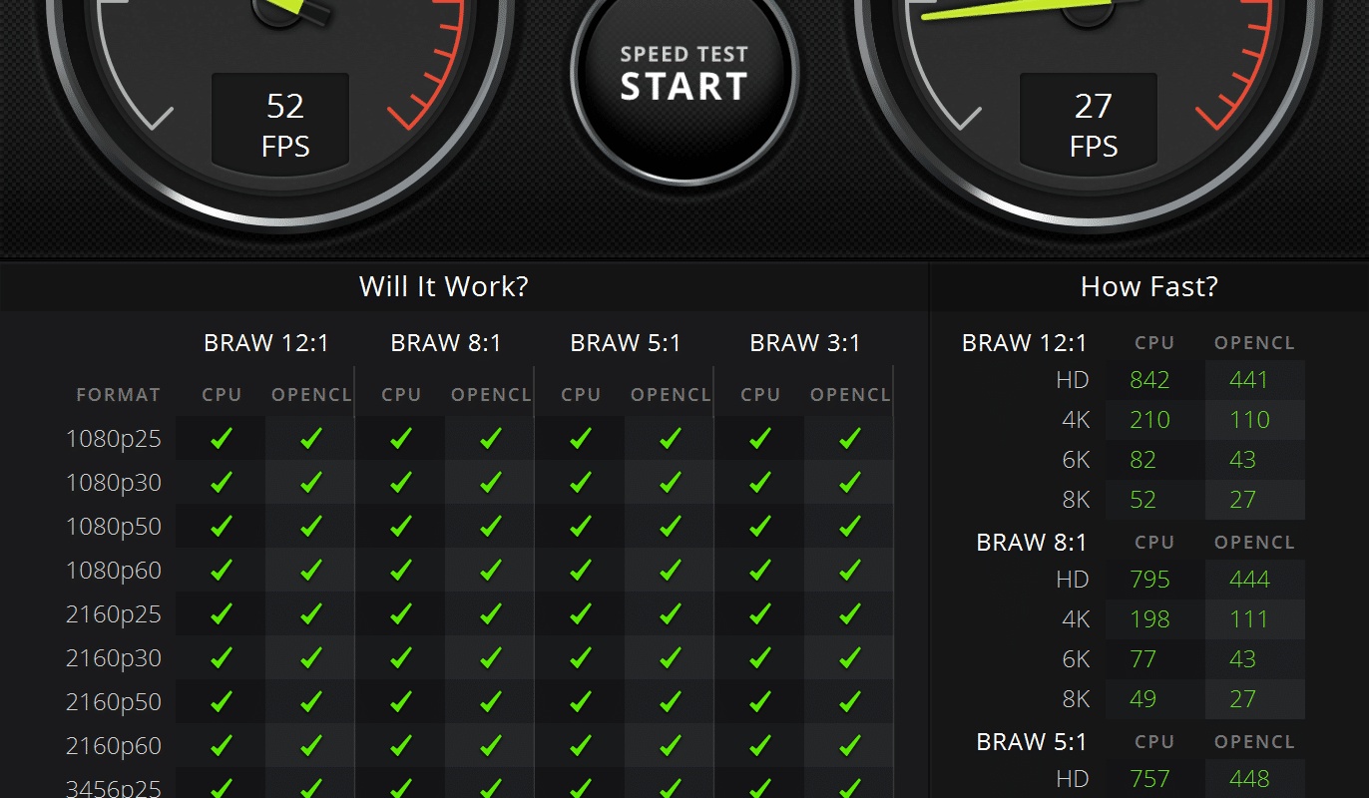The height and width of the screenshot is (798, 1369).
Task: Select the 2160p30 format label
Action: point(114,658)
